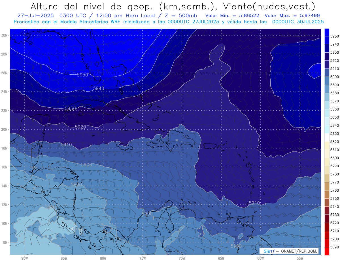
Task: Click the '55W' longitude axis label
Action: point(300,258)
